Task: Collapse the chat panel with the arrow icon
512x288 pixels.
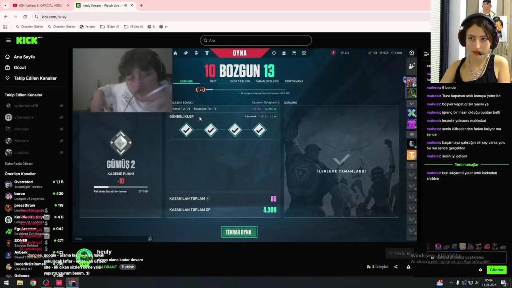Action: pyautogui.click(x=426, y=54)
